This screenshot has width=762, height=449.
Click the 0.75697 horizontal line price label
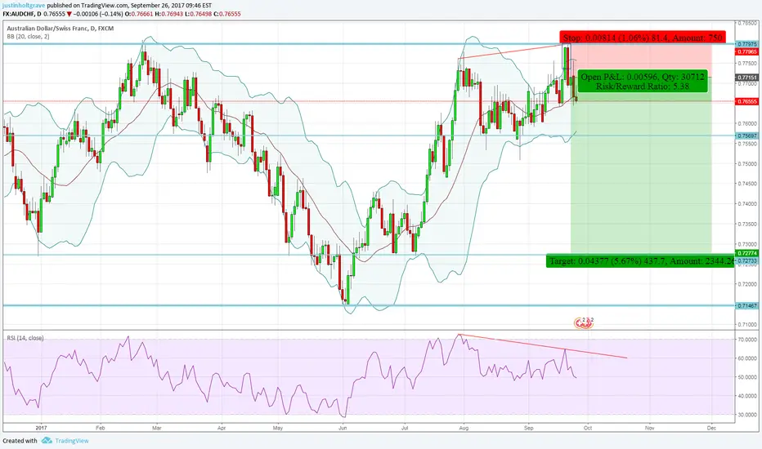(x=747, y=136)
